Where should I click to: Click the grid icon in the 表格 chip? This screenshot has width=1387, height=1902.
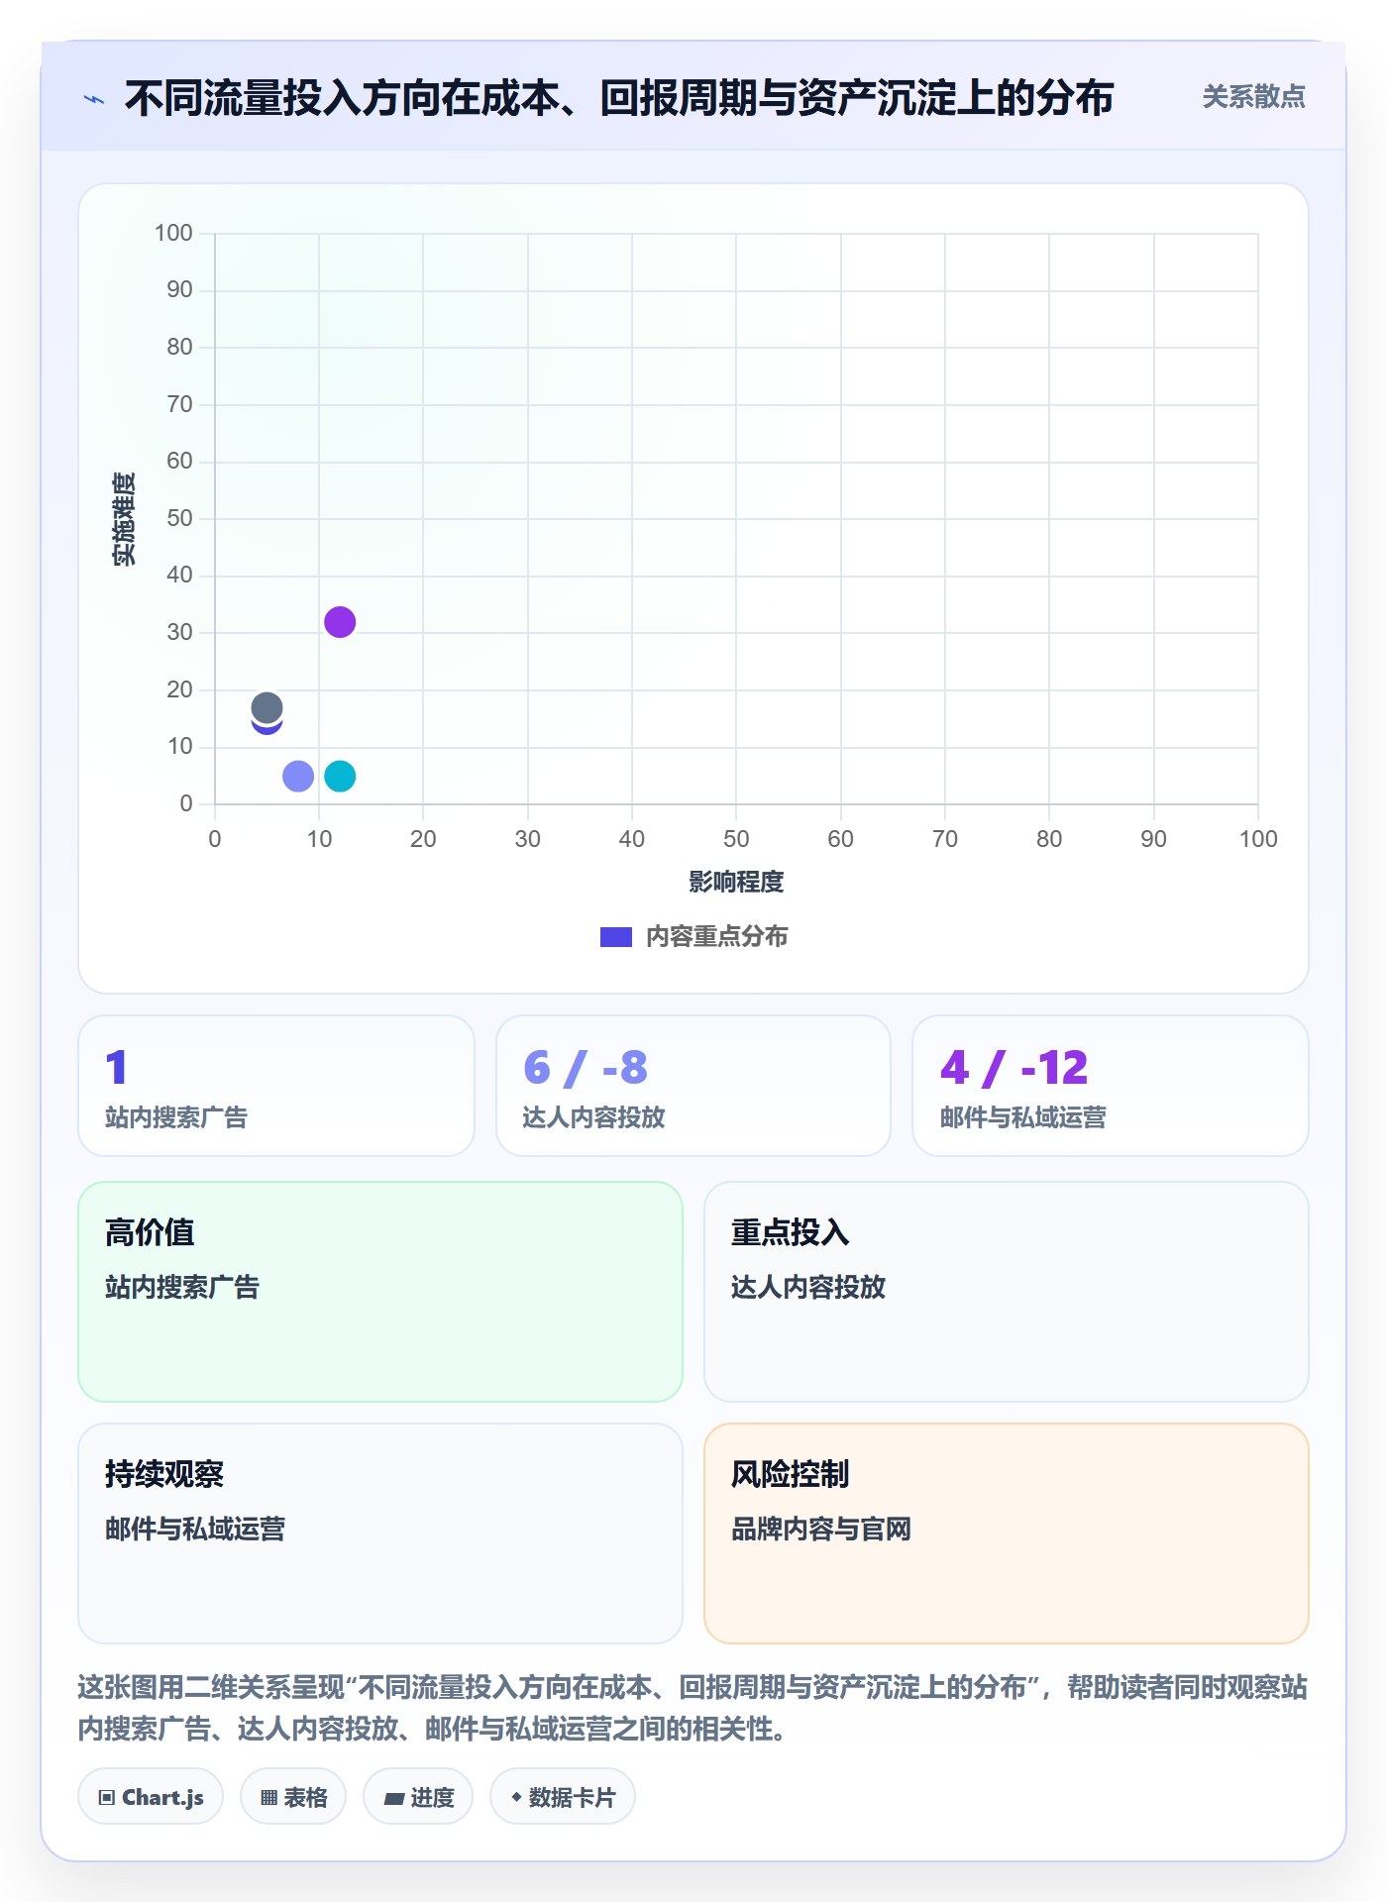[x=268, y=1798]
